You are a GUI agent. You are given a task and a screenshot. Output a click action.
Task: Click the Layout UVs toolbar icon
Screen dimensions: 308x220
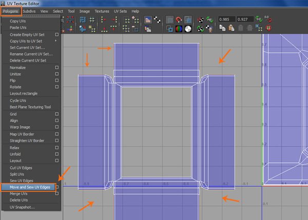click(x=83, y=20)
